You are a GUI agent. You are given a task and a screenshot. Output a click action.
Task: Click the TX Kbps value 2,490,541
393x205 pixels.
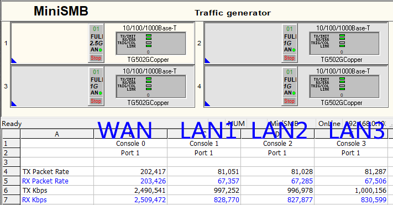pyautogui.click(x=150, y=191)
